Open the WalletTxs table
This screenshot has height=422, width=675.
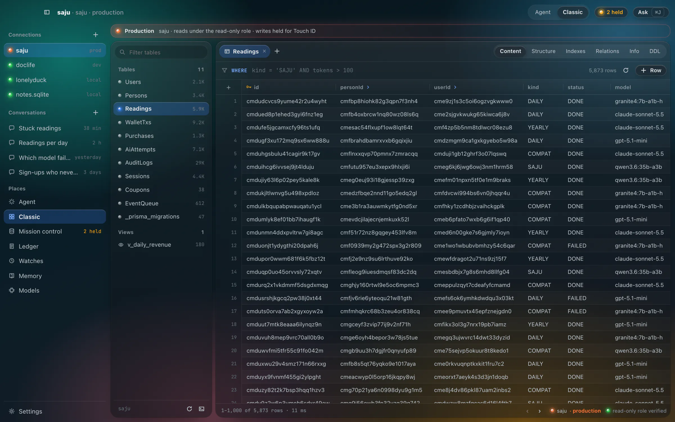(161, 122)
